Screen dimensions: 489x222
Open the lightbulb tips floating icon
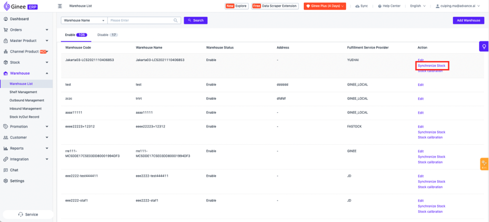coord(484,46)
